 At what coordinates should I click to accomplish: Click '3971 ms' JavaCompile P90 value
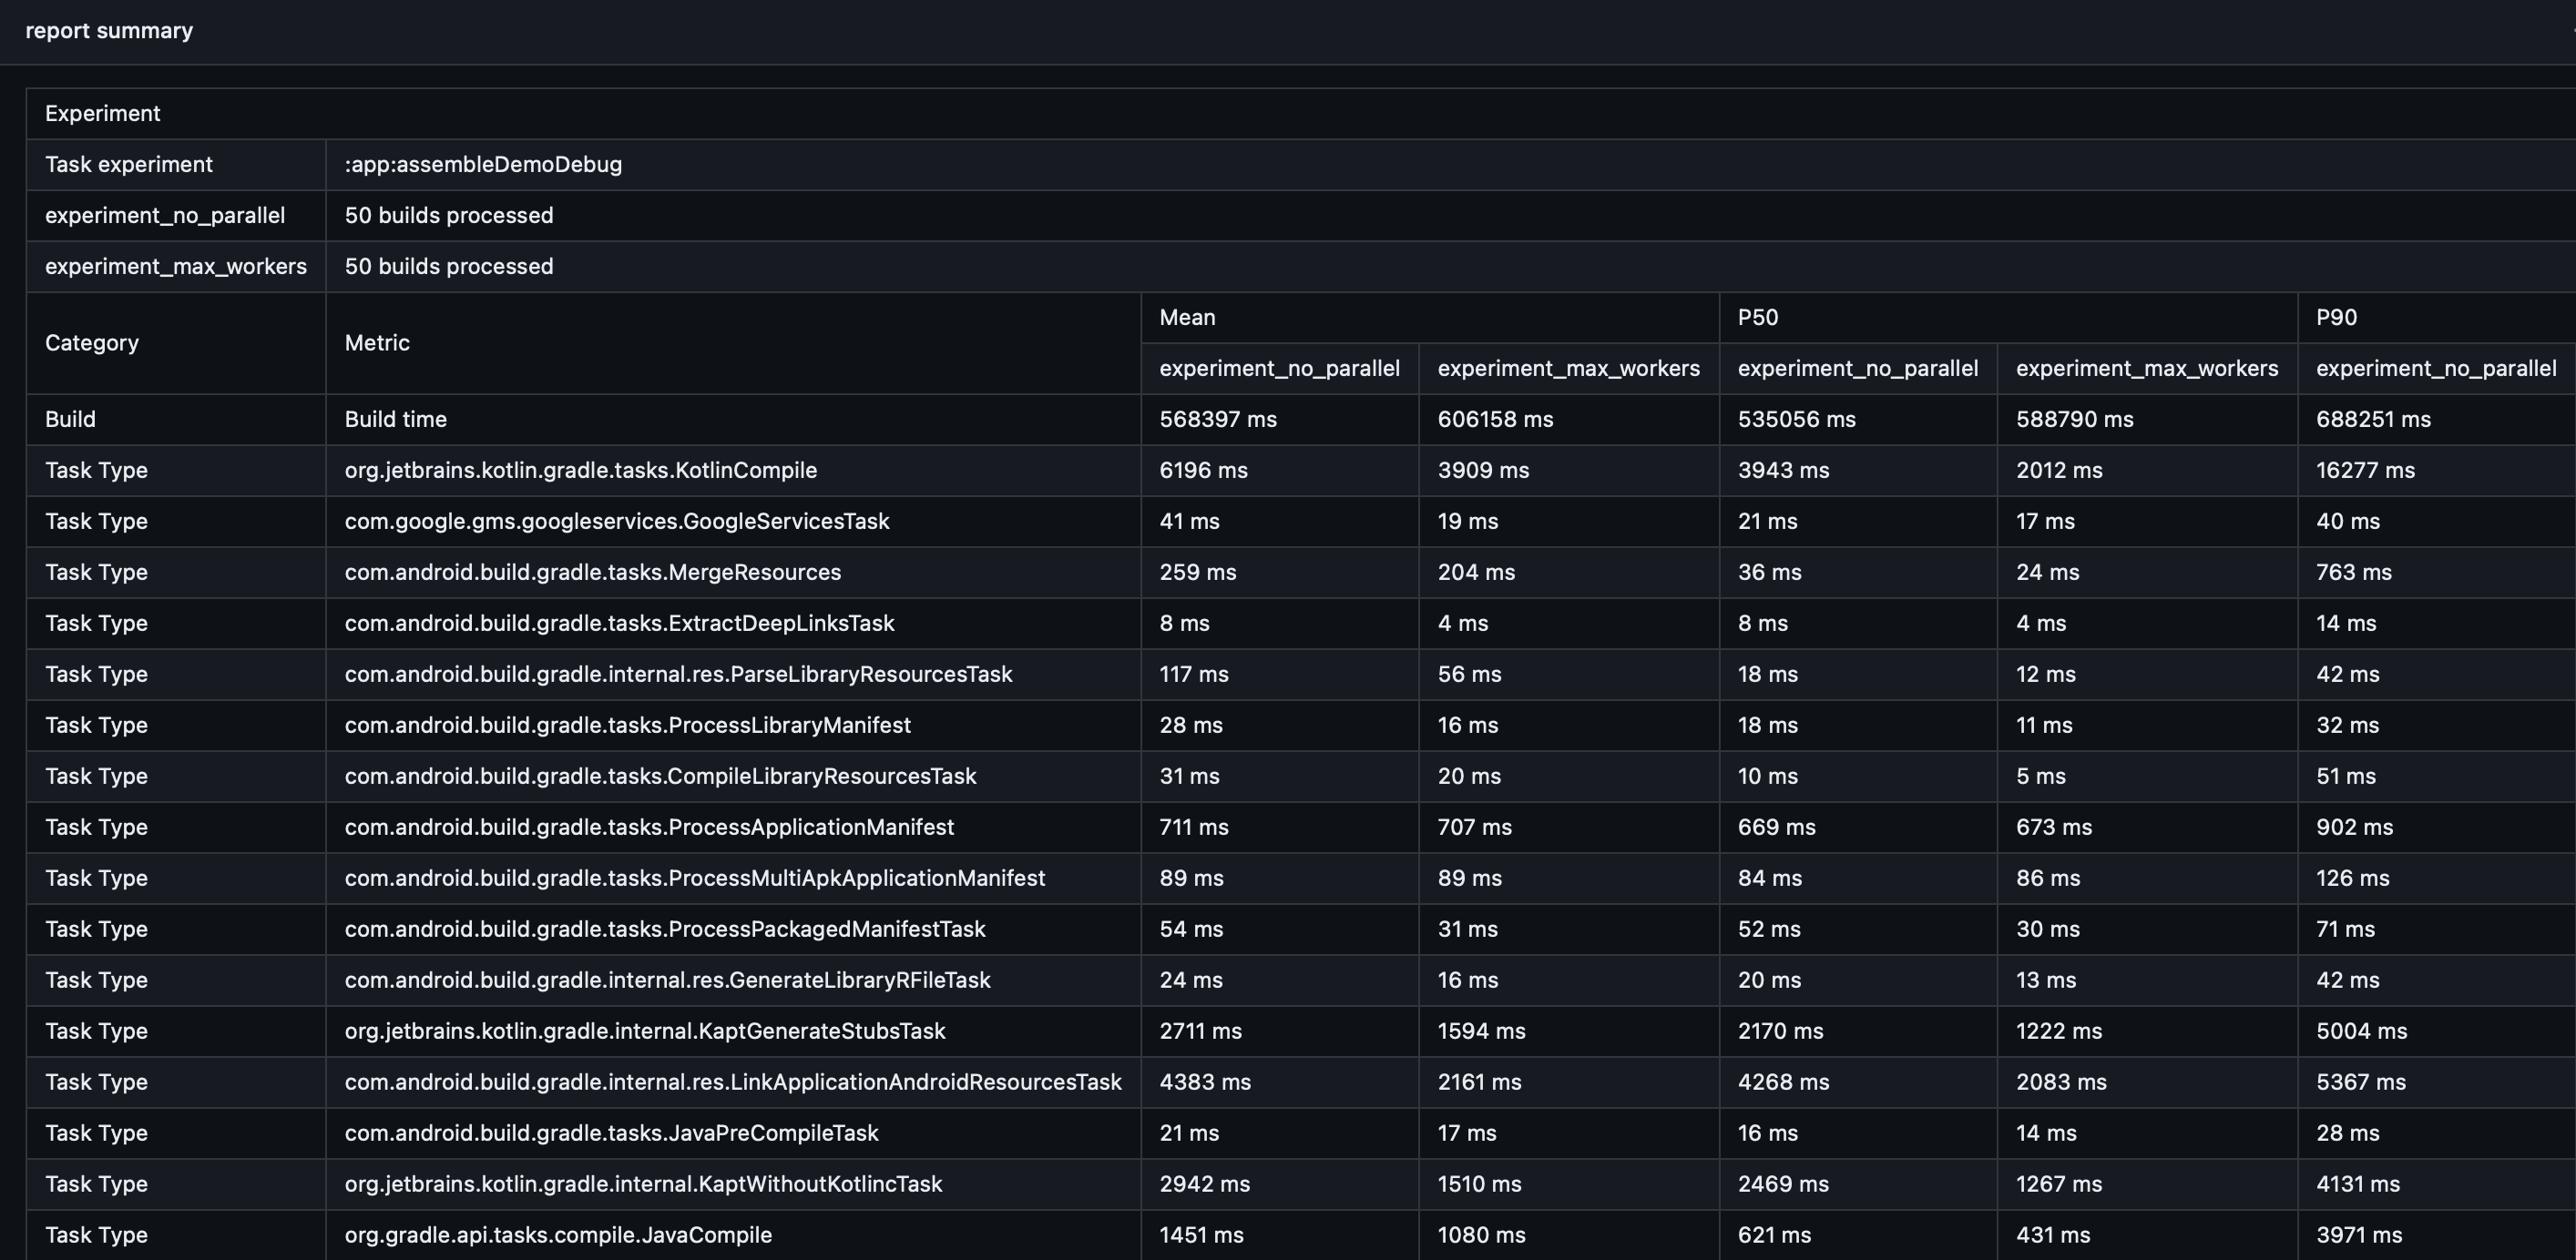(x=2359, y=1235)
